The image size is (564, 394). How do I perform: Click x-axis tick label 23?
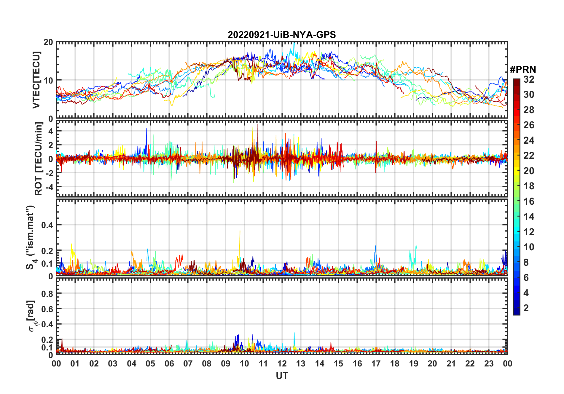click(489, 363)
